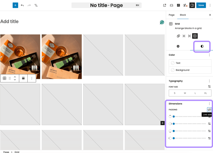213x153 pixels.
Task: Toggle custom font size control
Action: coord(209,87)
